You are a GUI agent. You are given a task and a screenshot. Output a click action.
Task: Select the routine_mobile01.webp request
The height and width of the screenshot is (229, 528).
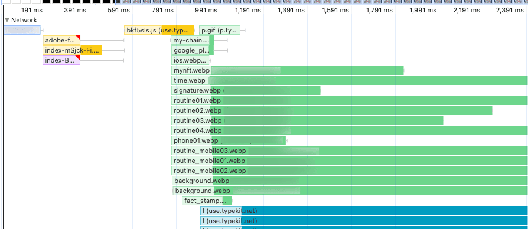[350, 161]
